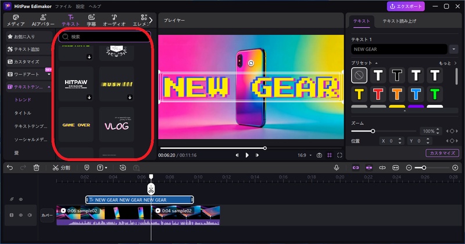Choose the yellow T preset
The image size is (465, 244).
pyautogui.click(x=359, y=94)
